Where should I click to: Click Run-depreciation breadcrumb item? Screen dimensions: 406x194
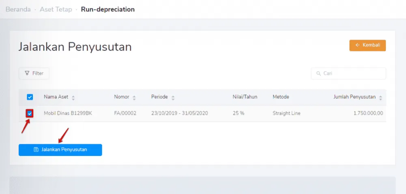pos(108,9)
